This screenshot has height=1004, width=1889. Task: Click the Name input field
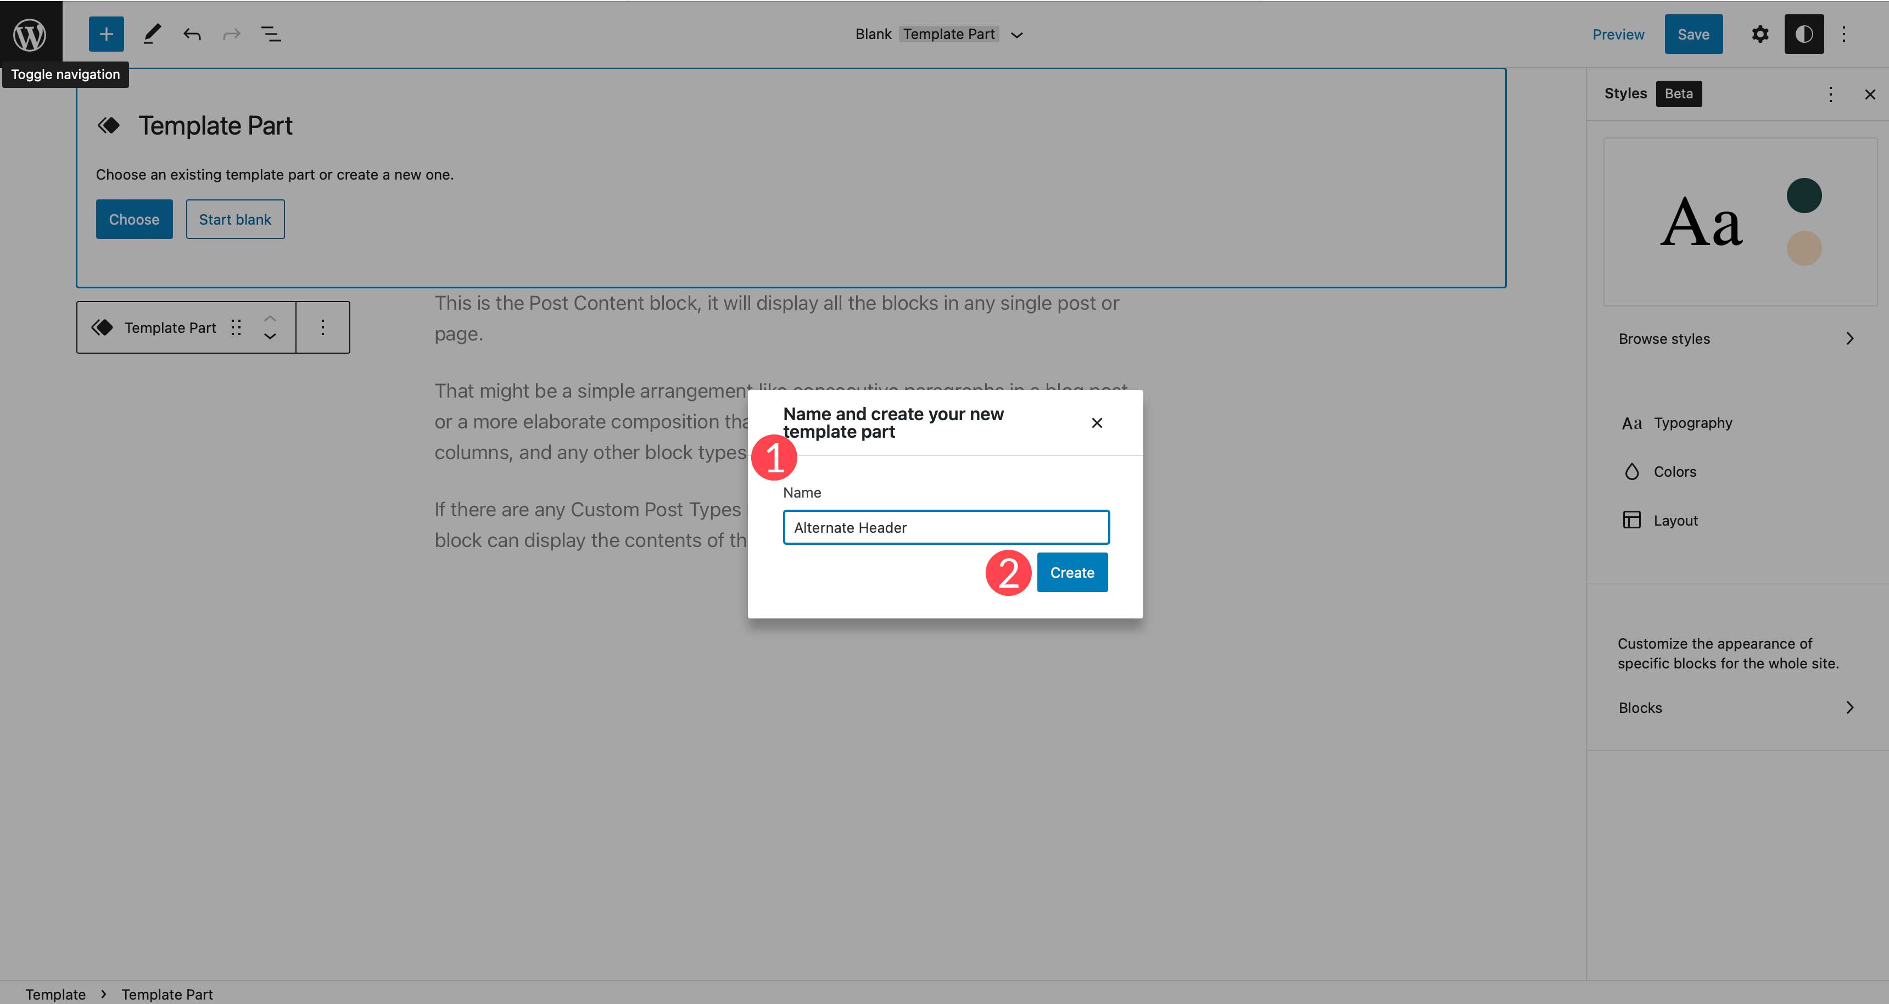[x=944, y=526]
